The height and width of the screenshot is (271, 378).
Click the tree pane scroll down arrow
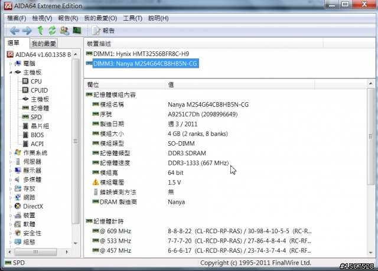tap(76, 243)
